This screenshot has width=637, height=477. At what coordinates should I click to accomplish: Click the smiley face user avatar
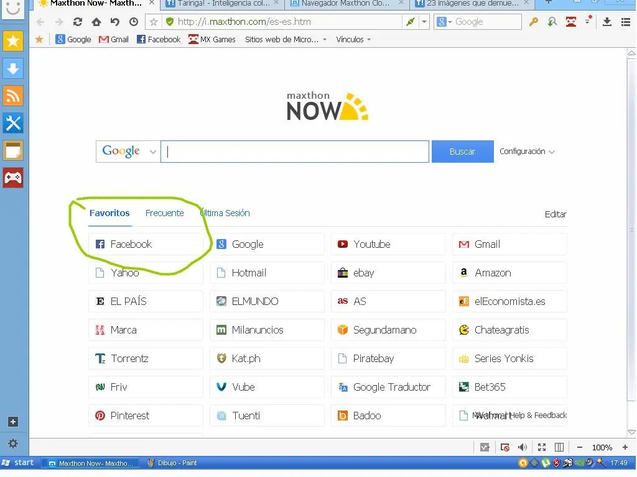click(13, 9)
